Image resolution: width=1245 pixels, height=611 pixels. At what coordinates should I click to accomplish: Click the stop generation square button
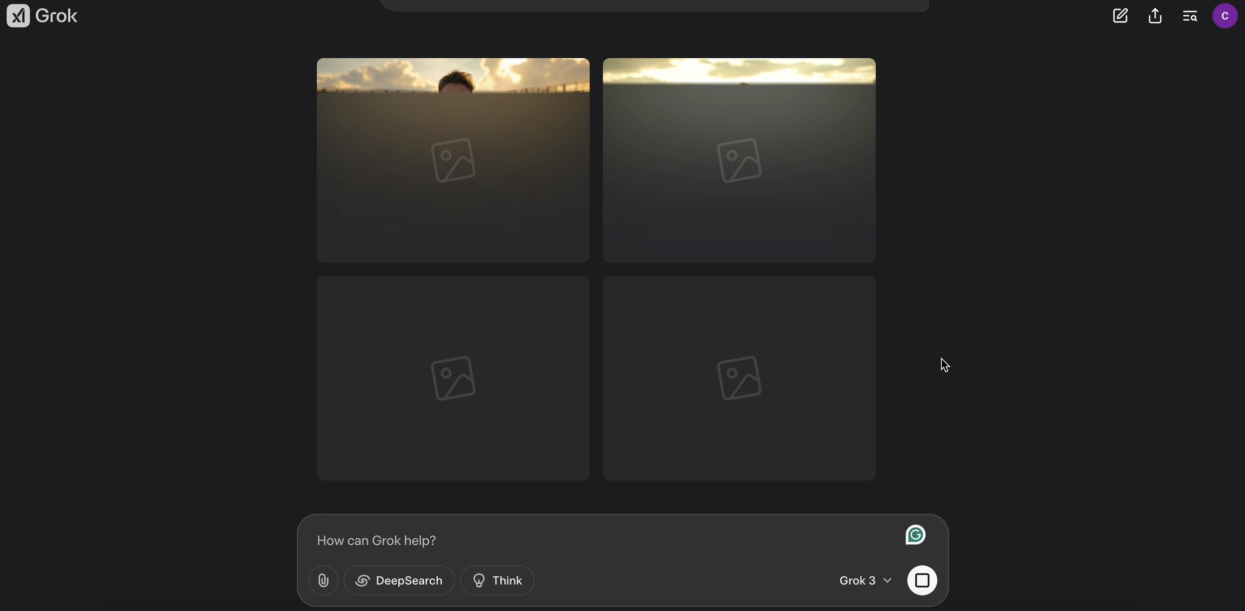(x=922, y=580)
